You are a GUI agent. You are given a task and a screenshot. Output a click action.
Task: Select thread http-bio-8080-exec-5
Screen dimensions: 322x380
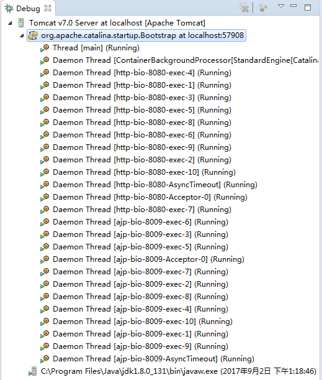point(142,110)
